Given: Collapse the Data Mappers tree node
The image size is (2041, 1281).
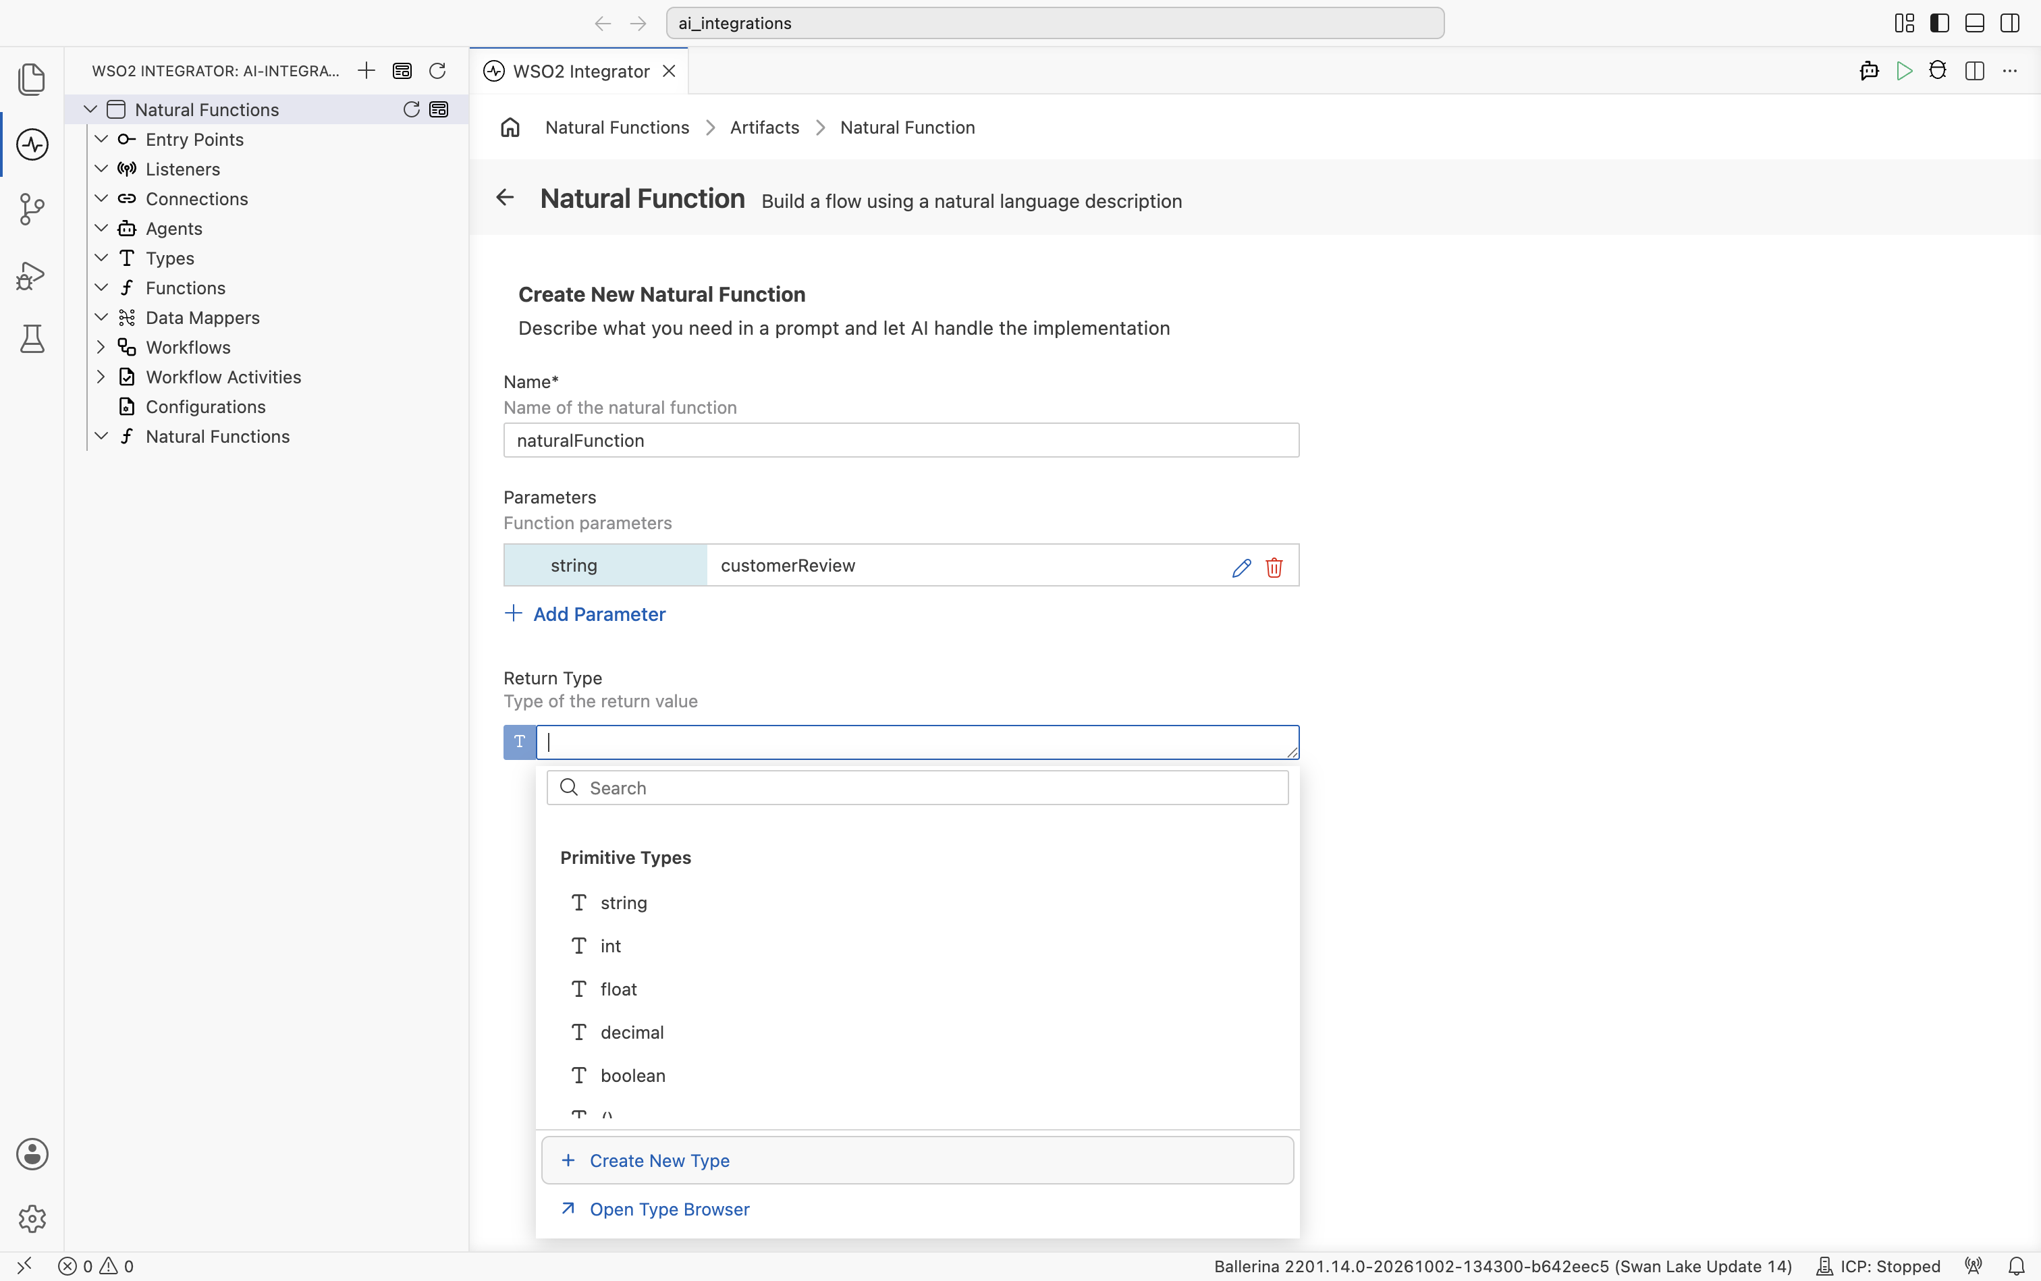Looking at the screenshot, I should click(101, 317).
